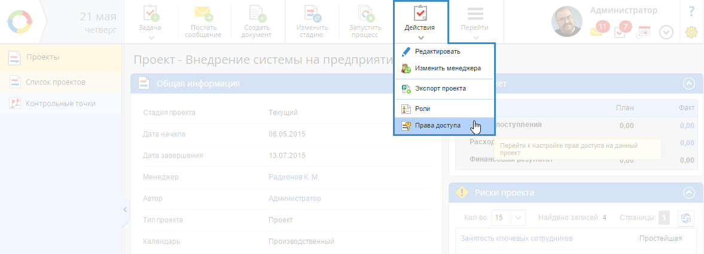Select Редактировать in the Действия menu
Viewport: 704px width, 254px height.
437,52
